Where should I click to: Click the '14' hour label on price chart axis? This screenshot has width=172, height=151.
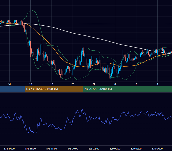(9, 84)
